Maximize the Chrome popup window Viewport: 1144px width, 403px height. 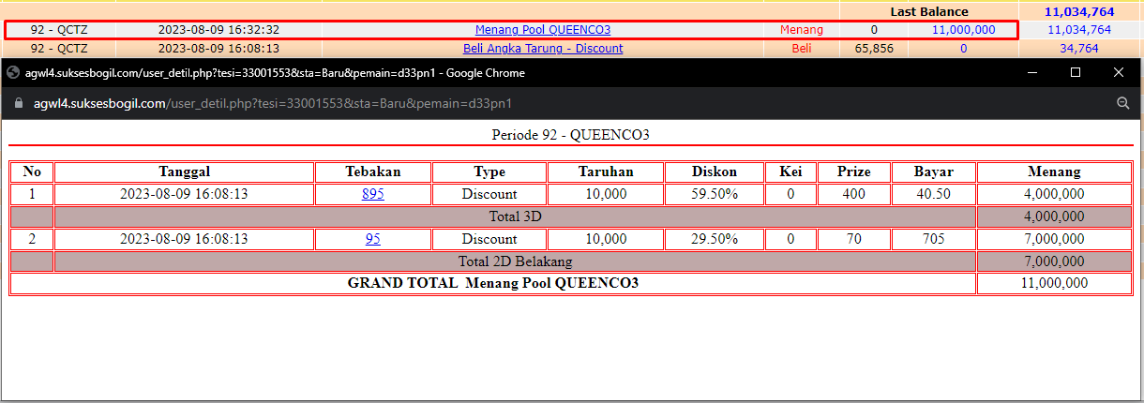(1076, 72)
